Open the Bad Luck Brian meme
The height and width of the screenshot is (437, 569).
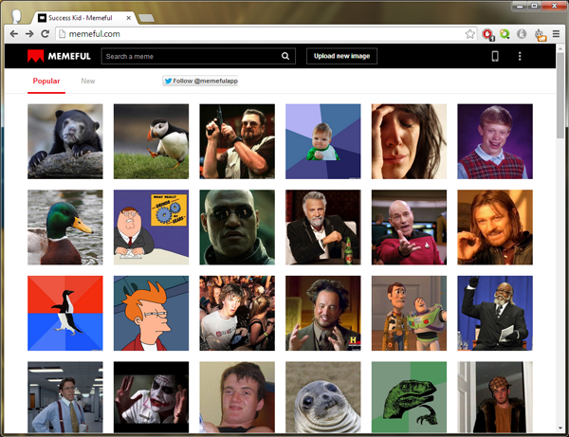click(x=495, y=141)
